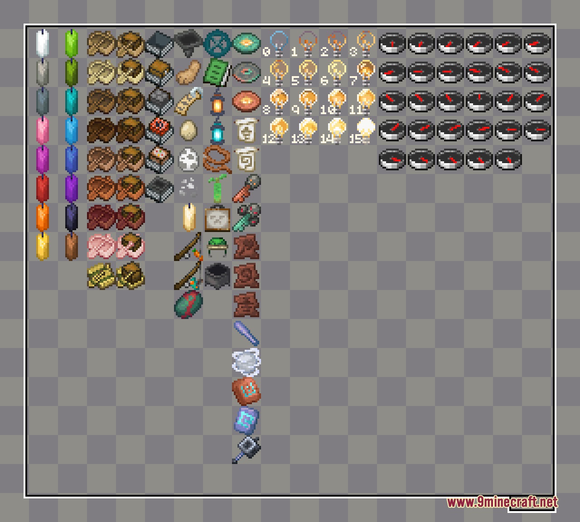Select the purple tile with cyan glyph

point(247,420)
